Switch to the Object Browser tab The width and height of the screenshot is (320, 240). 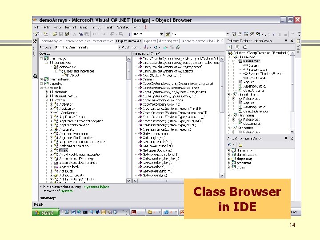128,41
